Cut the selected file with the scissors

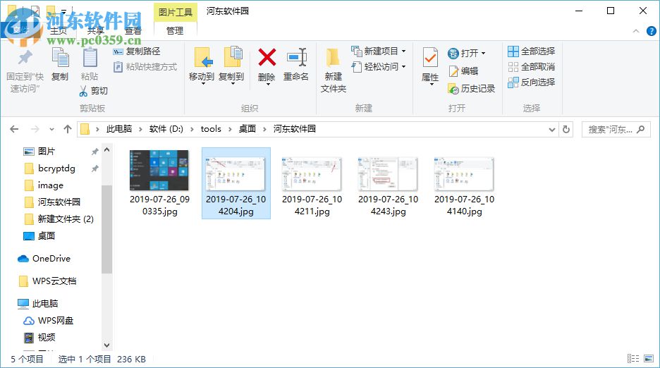point(94,91)
